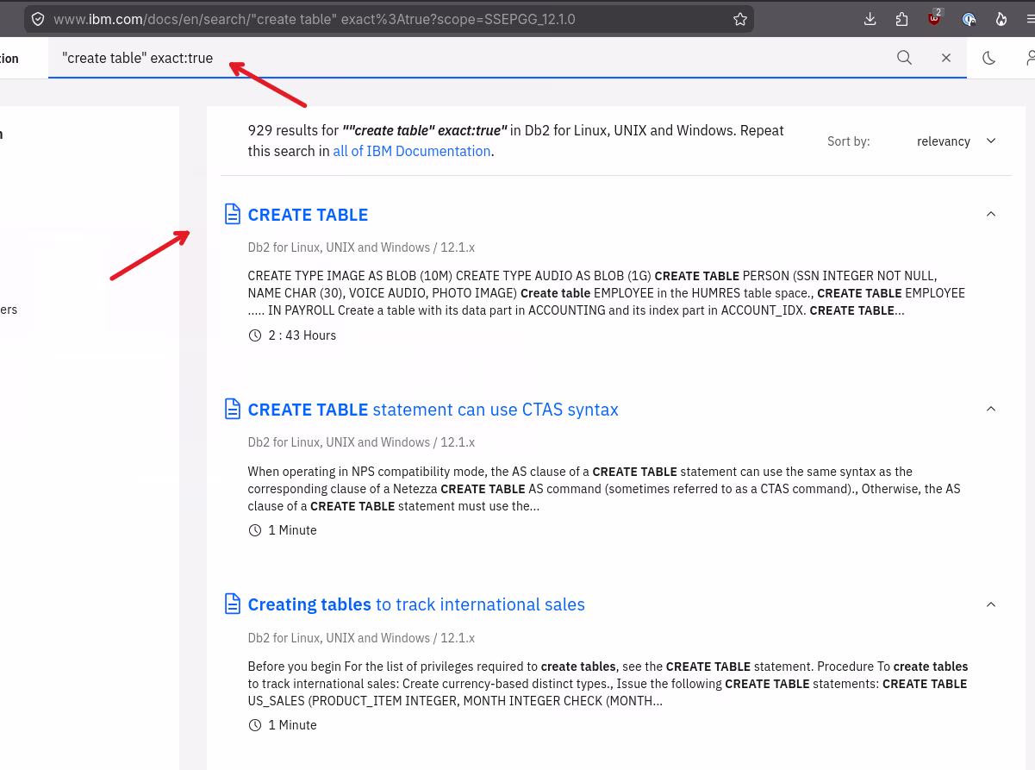Collapse the international sales result chevron
This screenshot has height=770, width=1035.
[x=991, y=604]
